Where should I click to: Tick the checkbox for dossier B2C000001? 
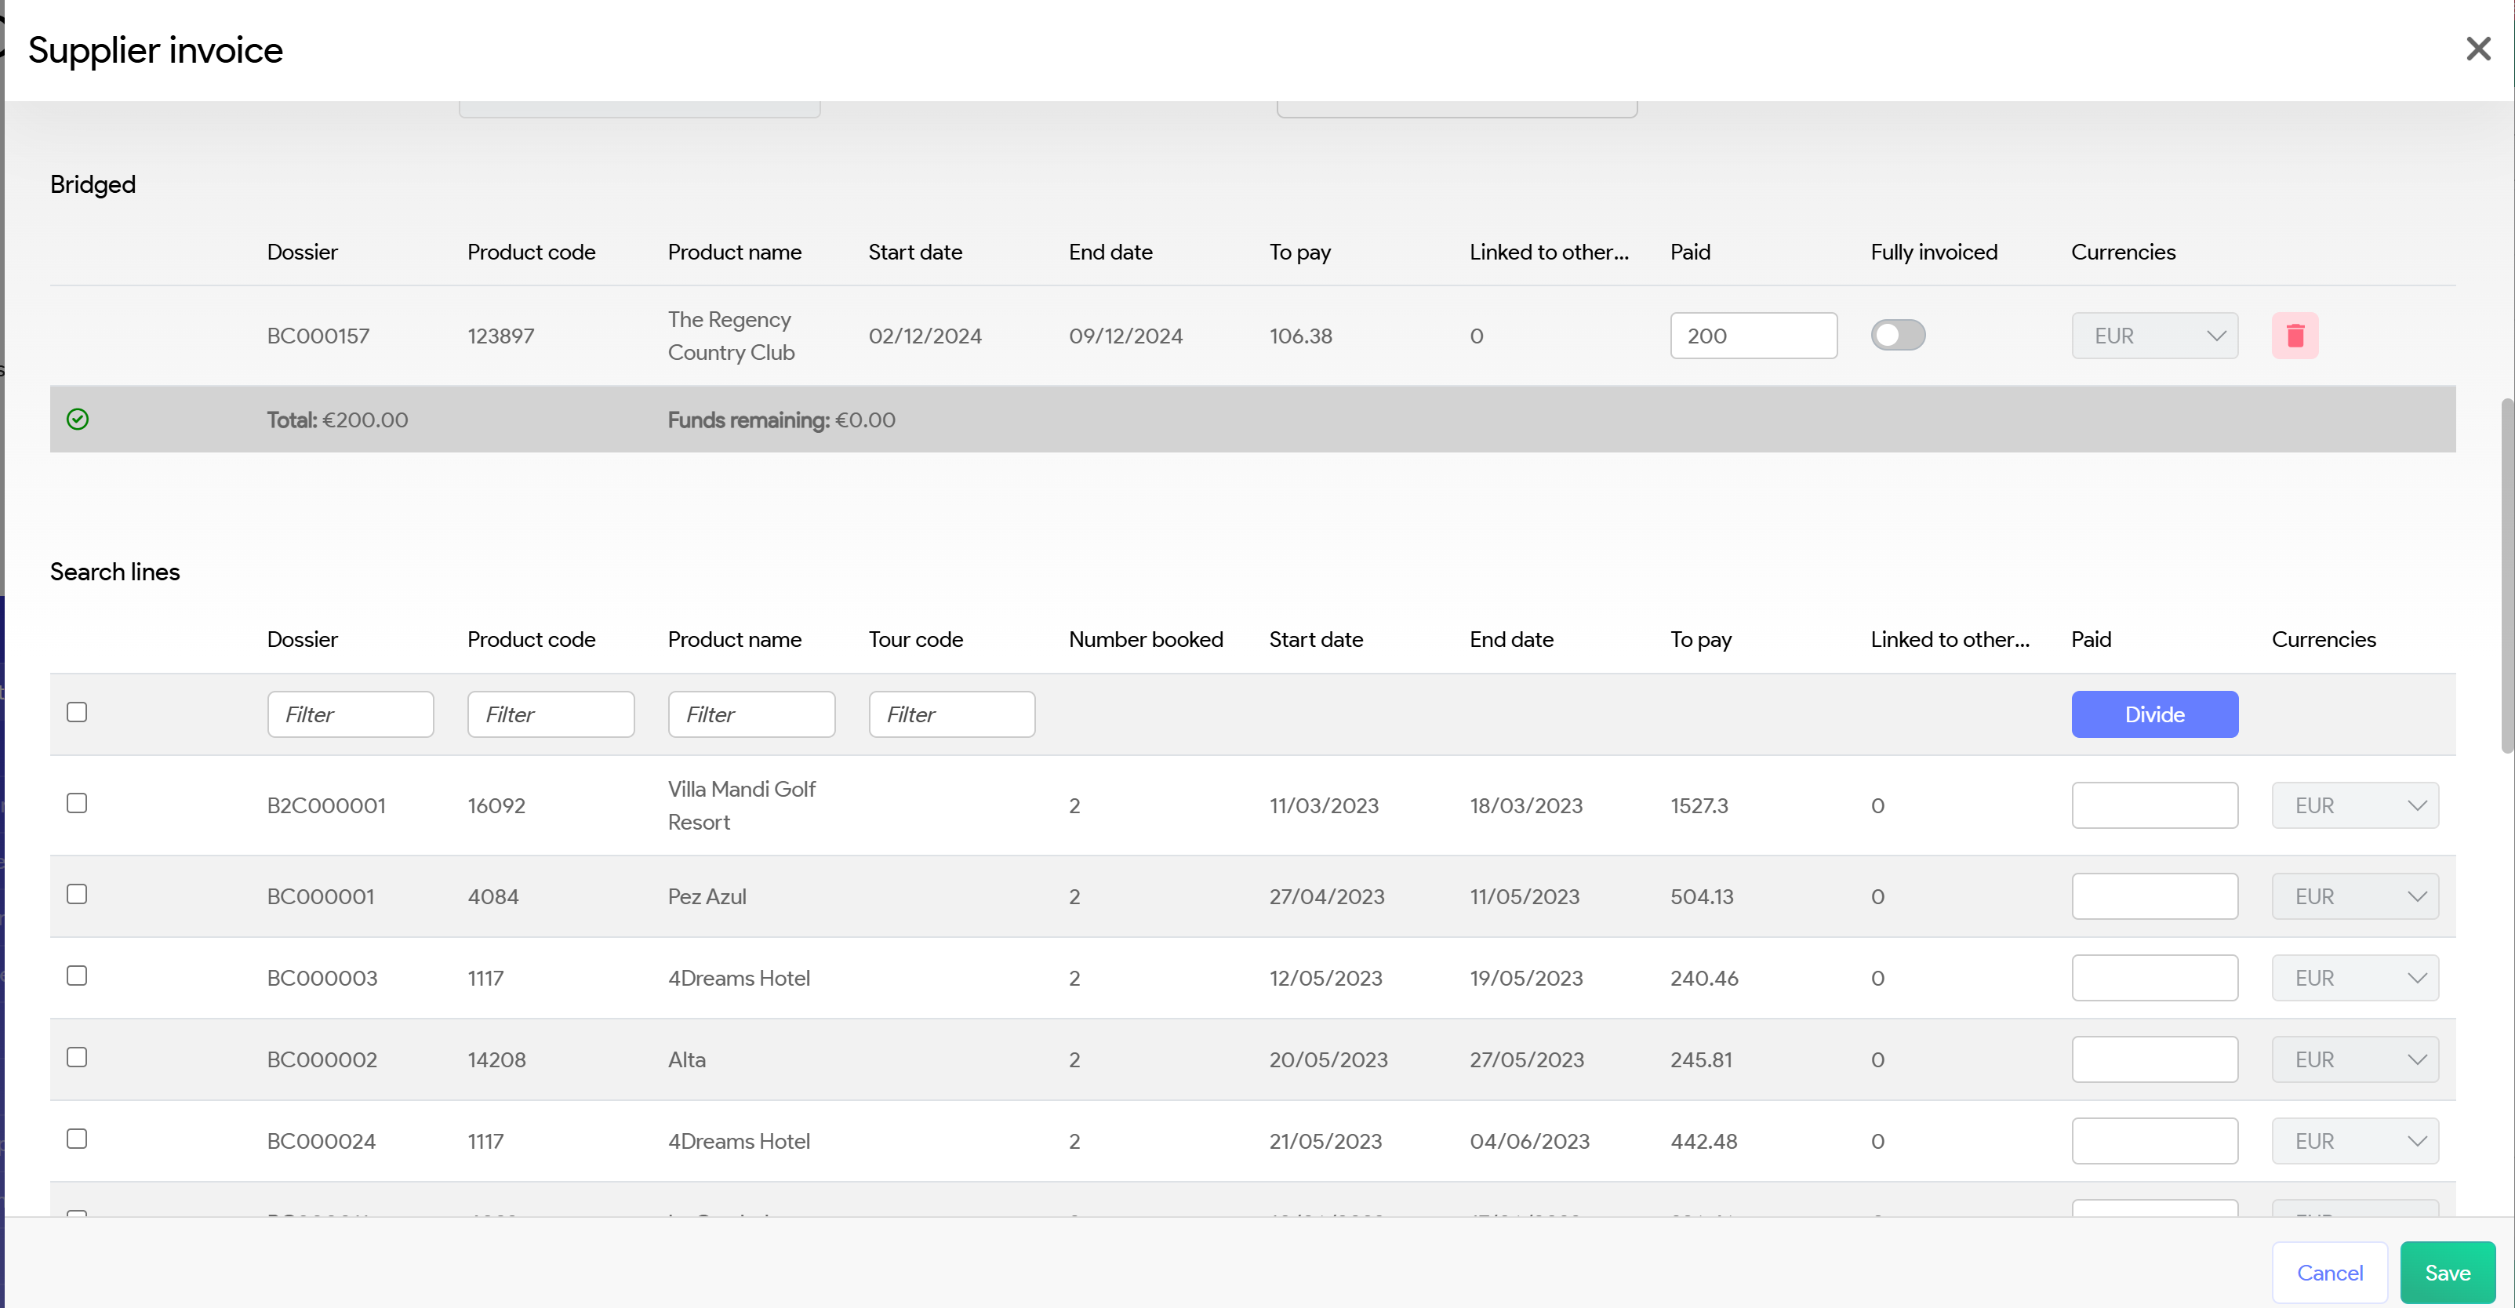coord(77,803)
